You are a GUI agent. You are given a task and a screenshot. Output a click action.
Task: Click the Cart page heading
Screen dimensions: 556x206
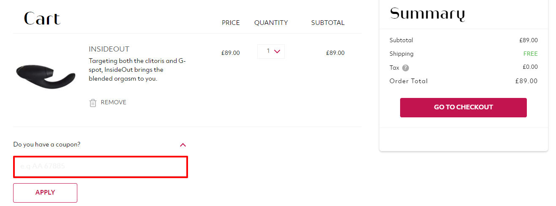tap(42, 19)
